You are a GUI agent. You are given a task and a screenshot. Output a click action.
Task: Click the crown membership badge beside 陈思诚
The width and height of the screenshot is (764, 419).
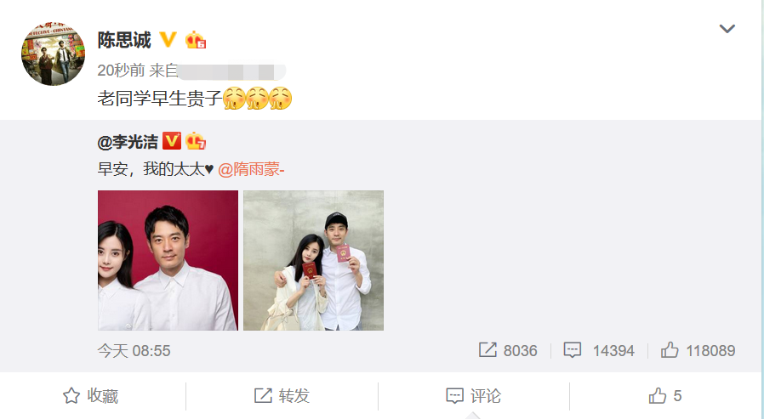pyautogui.click(x=196, y=40)
